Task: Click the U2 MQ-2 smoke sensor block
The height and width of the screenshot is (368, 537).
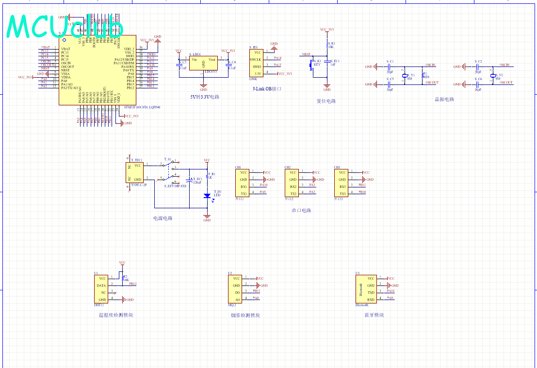Action: 235,289
